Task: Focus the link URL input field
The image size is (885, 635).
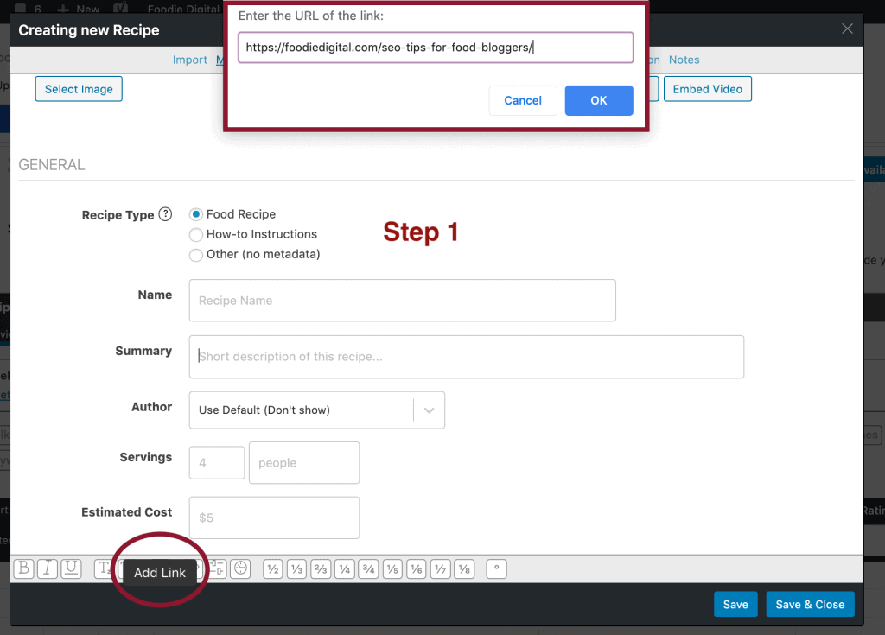Action: coord(436,48)
